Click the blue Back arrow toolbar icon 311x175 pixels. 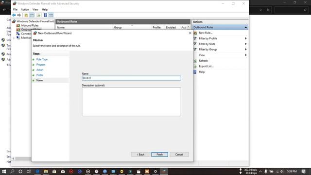coord(14,15)
